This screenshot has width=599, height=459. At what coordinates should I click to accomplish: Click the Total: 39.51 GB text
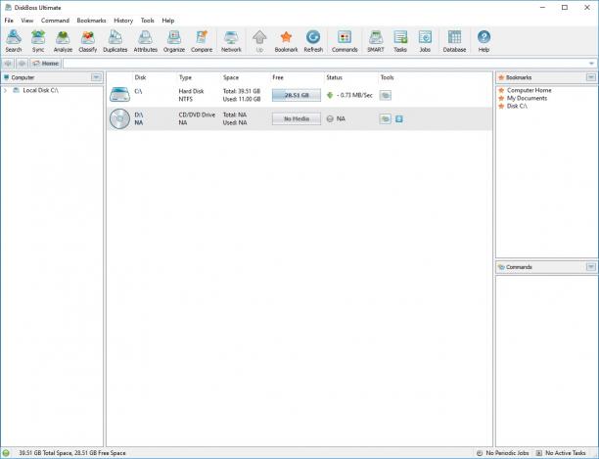tap(242, 91)
